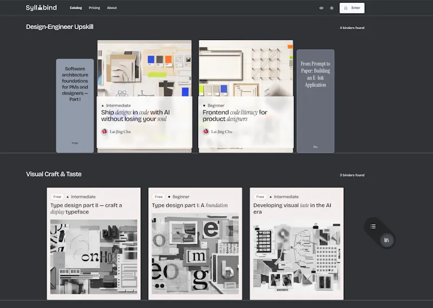
Task: Click 'Type design part II' title
Action: click(86, 209)
